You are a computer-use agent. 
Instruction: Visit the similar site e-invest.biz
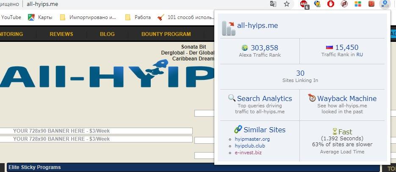pos(248,153)
